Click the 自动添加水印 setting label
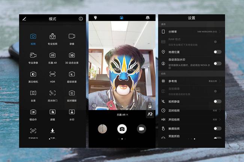 (177, 59)
